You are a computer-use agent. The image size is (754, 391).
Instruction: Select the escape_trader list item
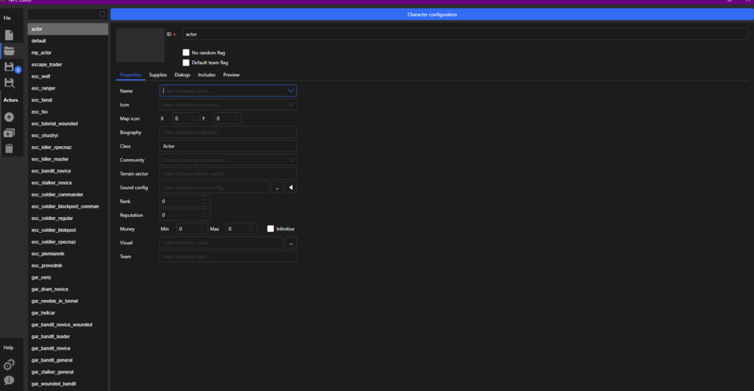(x=68, y=64)
